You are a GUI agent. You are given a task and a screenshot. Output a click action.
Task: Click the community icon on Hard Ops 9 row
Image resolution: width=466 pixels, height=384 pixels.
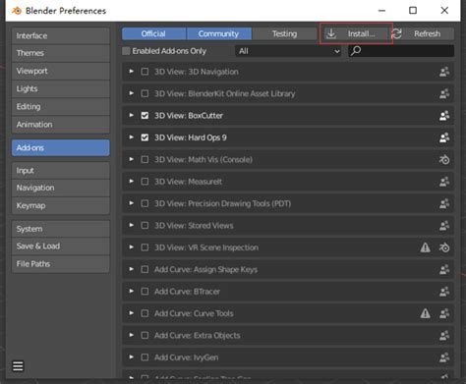444,137
